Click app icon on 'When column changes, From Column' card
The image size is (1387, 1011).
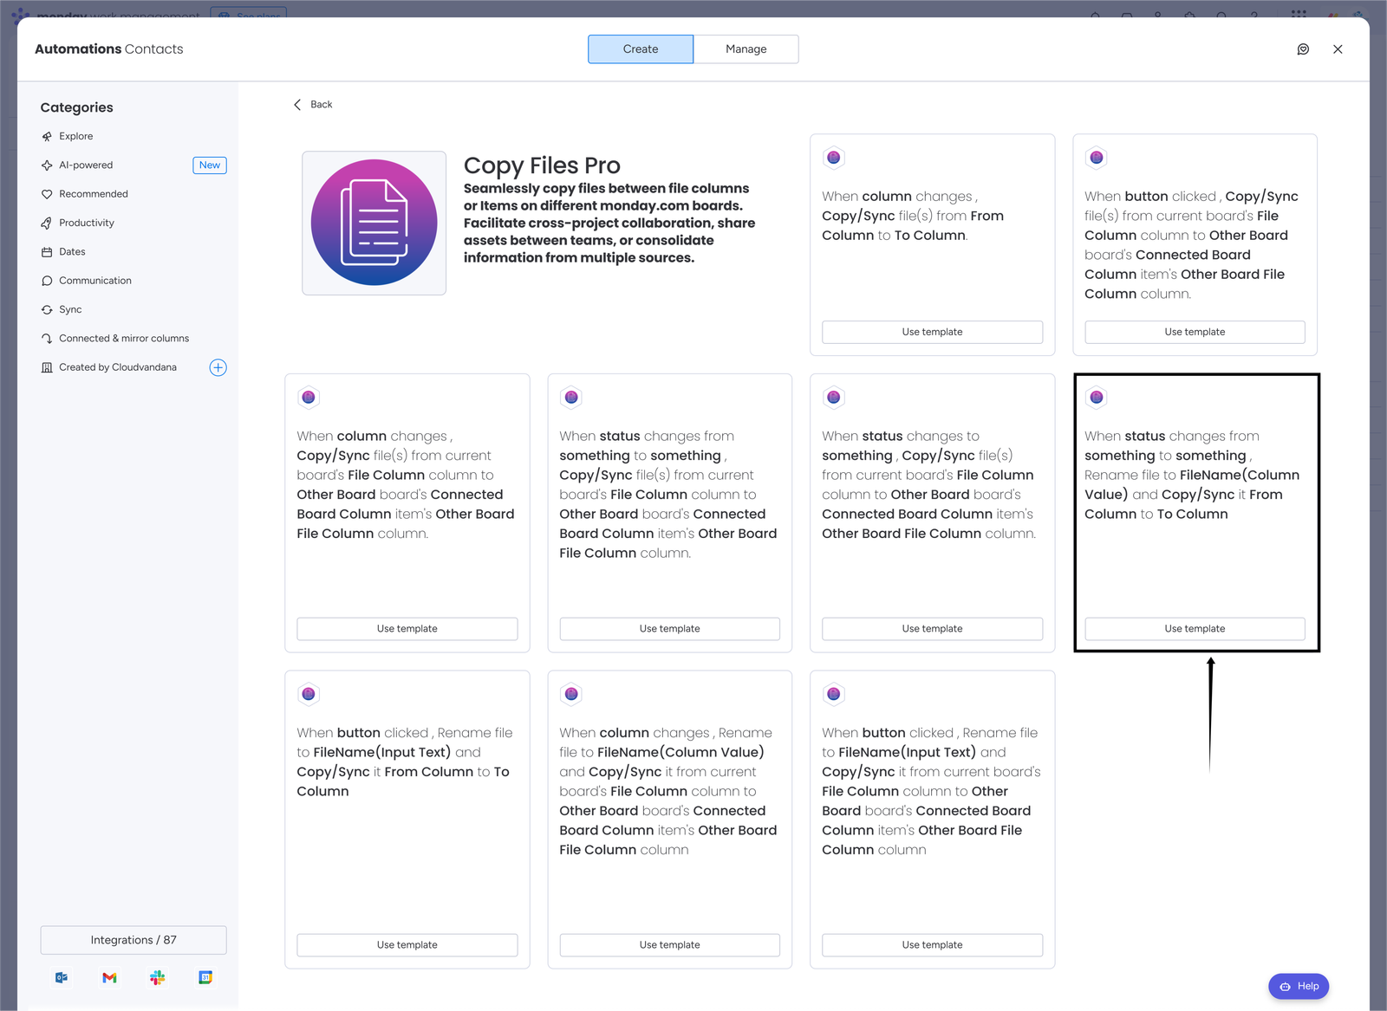coord(834,158)
